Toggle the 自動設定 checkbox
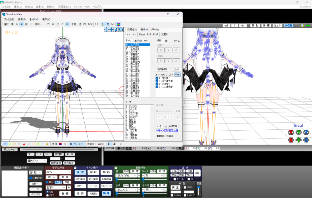The width and height of the screenshot is (312, 198). click(x=31, y=178)
